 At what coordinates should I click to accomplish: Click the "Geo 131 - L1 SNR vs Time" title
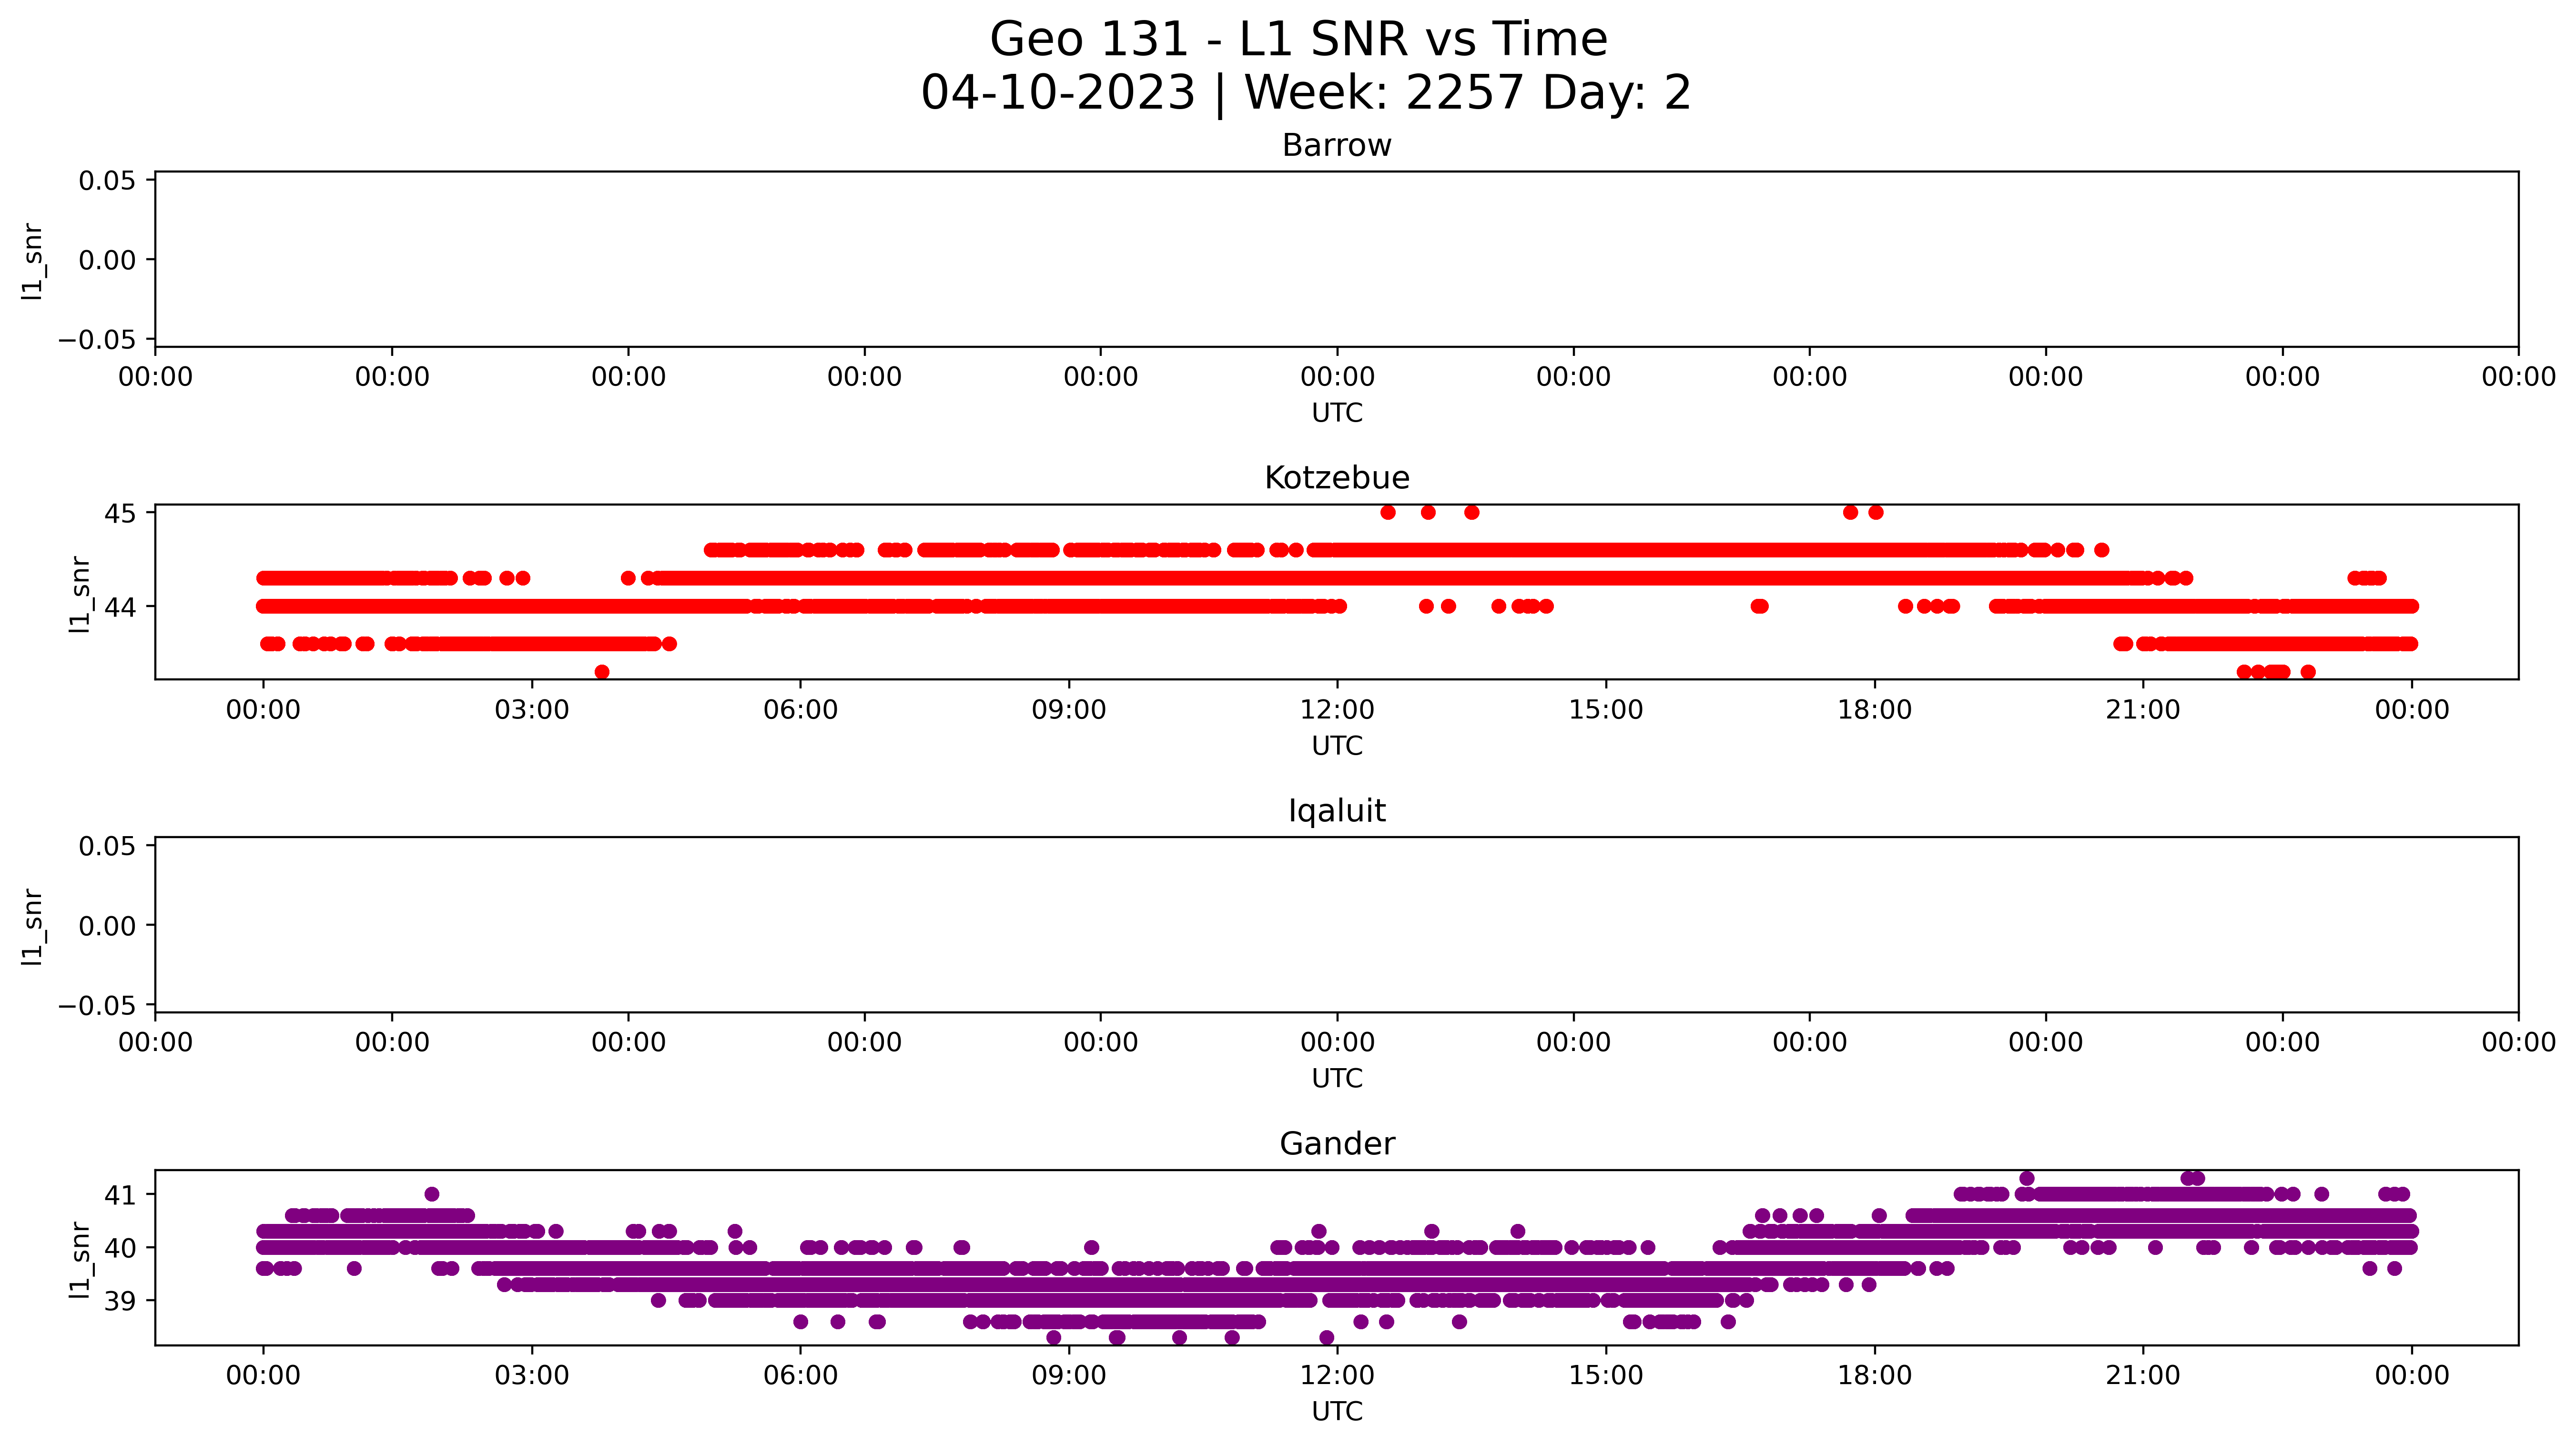tap(1298, 40)
